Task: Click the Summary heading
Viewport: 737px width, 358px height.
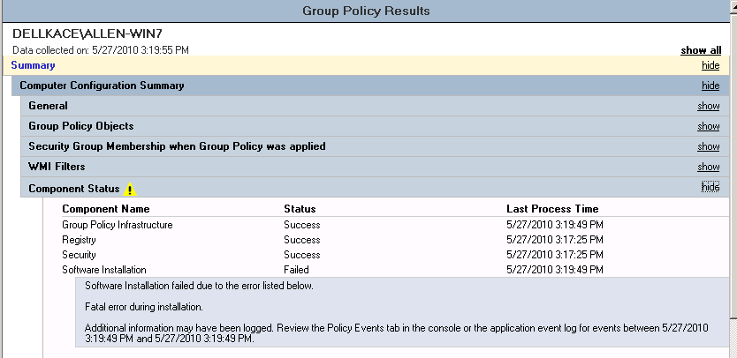Action: tap(33, 65)
